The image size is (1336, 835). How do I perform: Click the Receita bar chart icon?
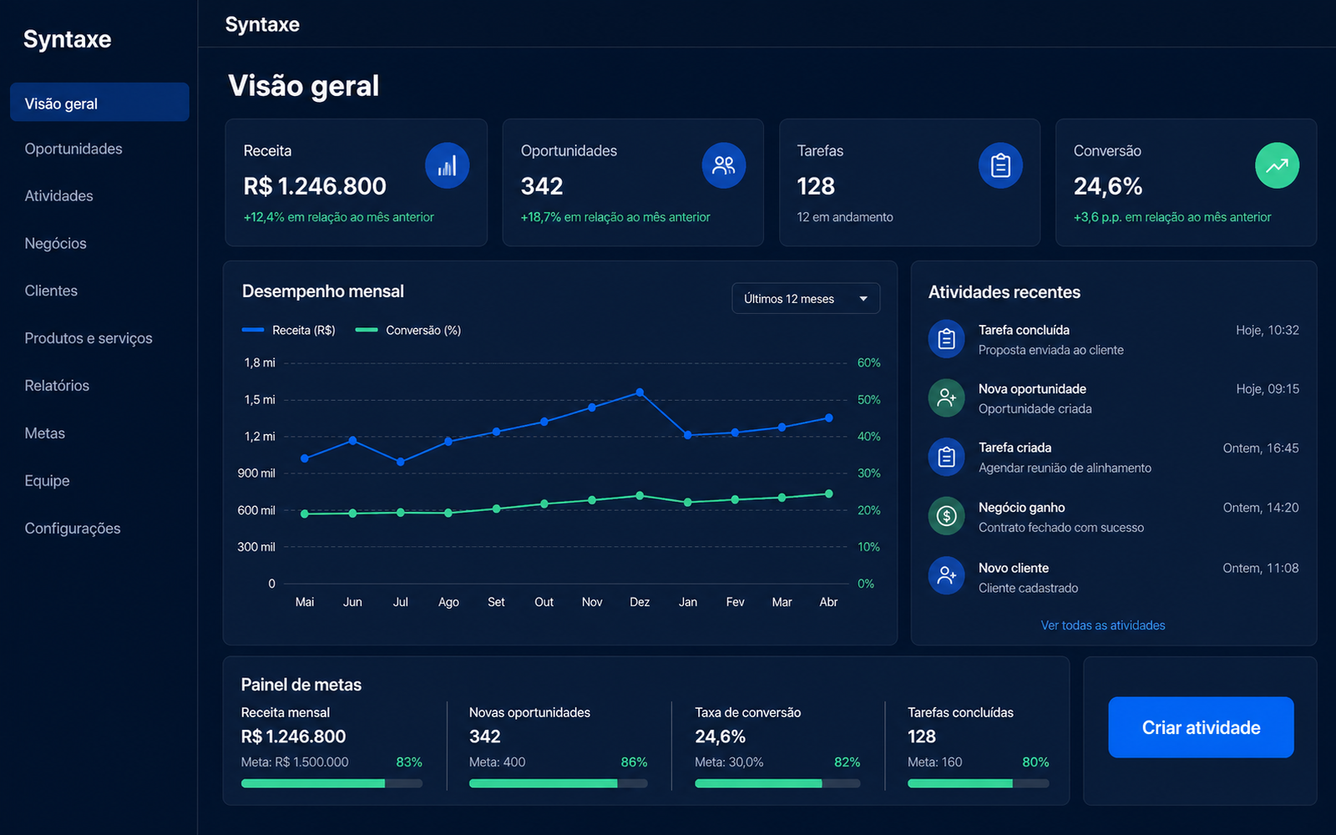[x=447, y=165]
